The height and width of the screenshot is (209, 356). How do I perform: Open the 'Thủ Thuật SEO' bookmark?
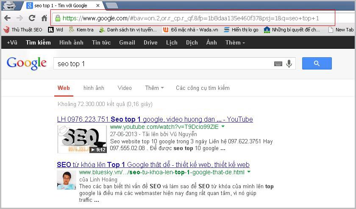[23, 30]
